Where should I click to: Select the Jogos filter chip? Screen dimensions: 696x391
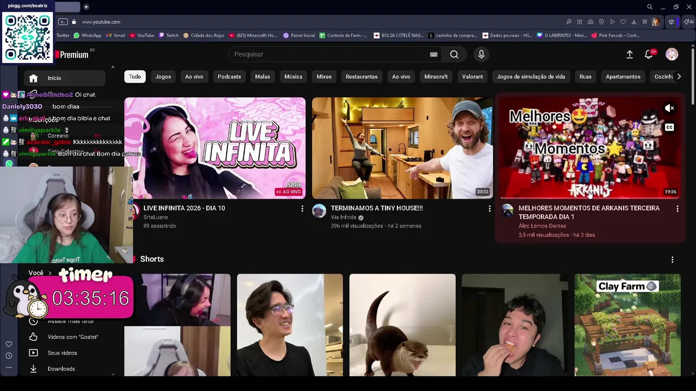tap(163, 77)
